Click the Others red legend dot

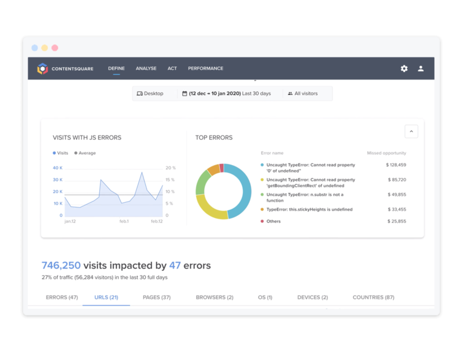(x=262, y=221)
